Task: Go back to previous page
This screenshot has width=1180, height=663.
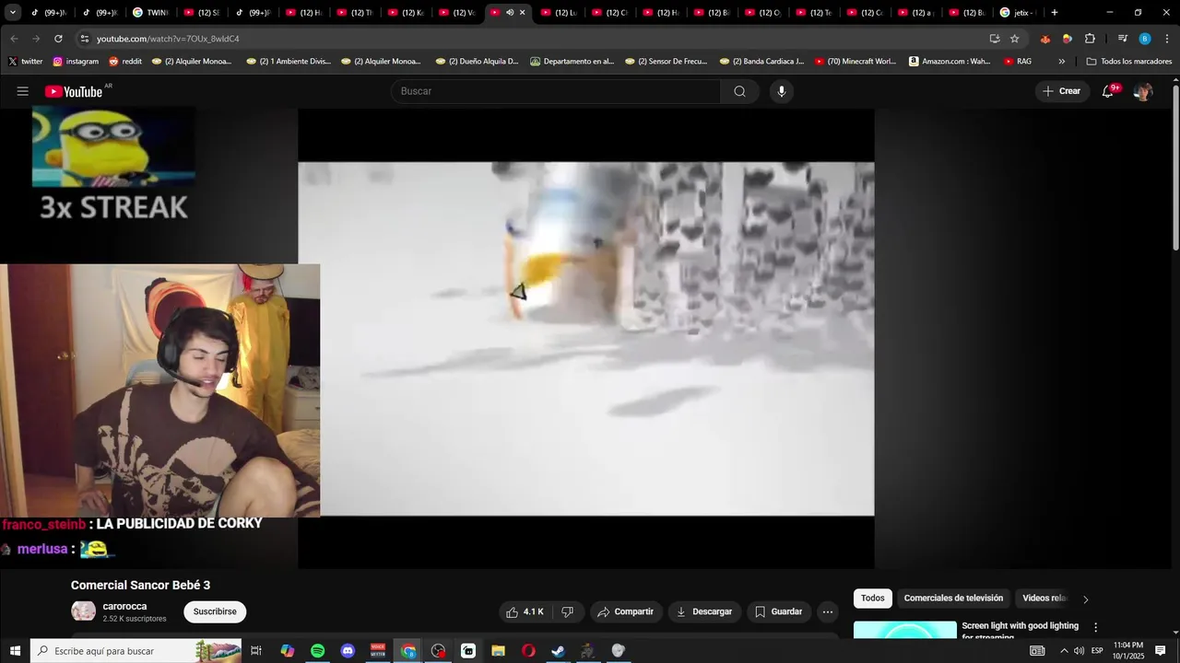Action: click(14, 39)
